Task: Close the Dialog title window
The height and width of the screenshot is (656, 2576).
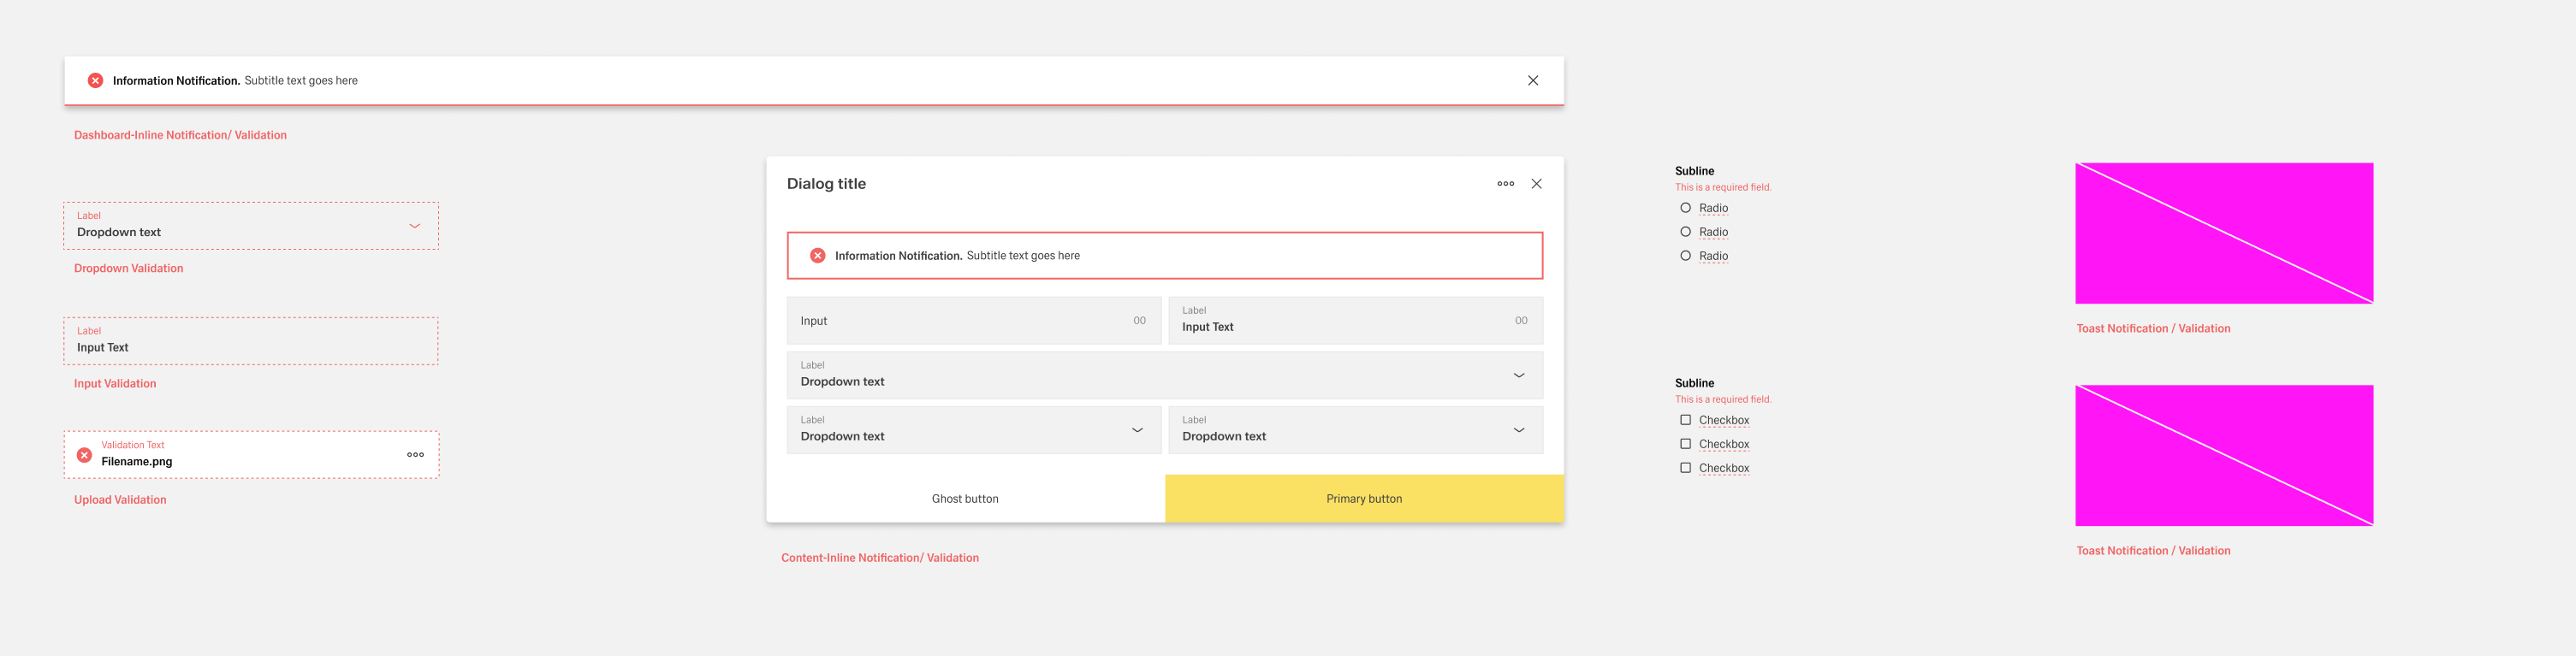Action: [x=1536, y=184]
